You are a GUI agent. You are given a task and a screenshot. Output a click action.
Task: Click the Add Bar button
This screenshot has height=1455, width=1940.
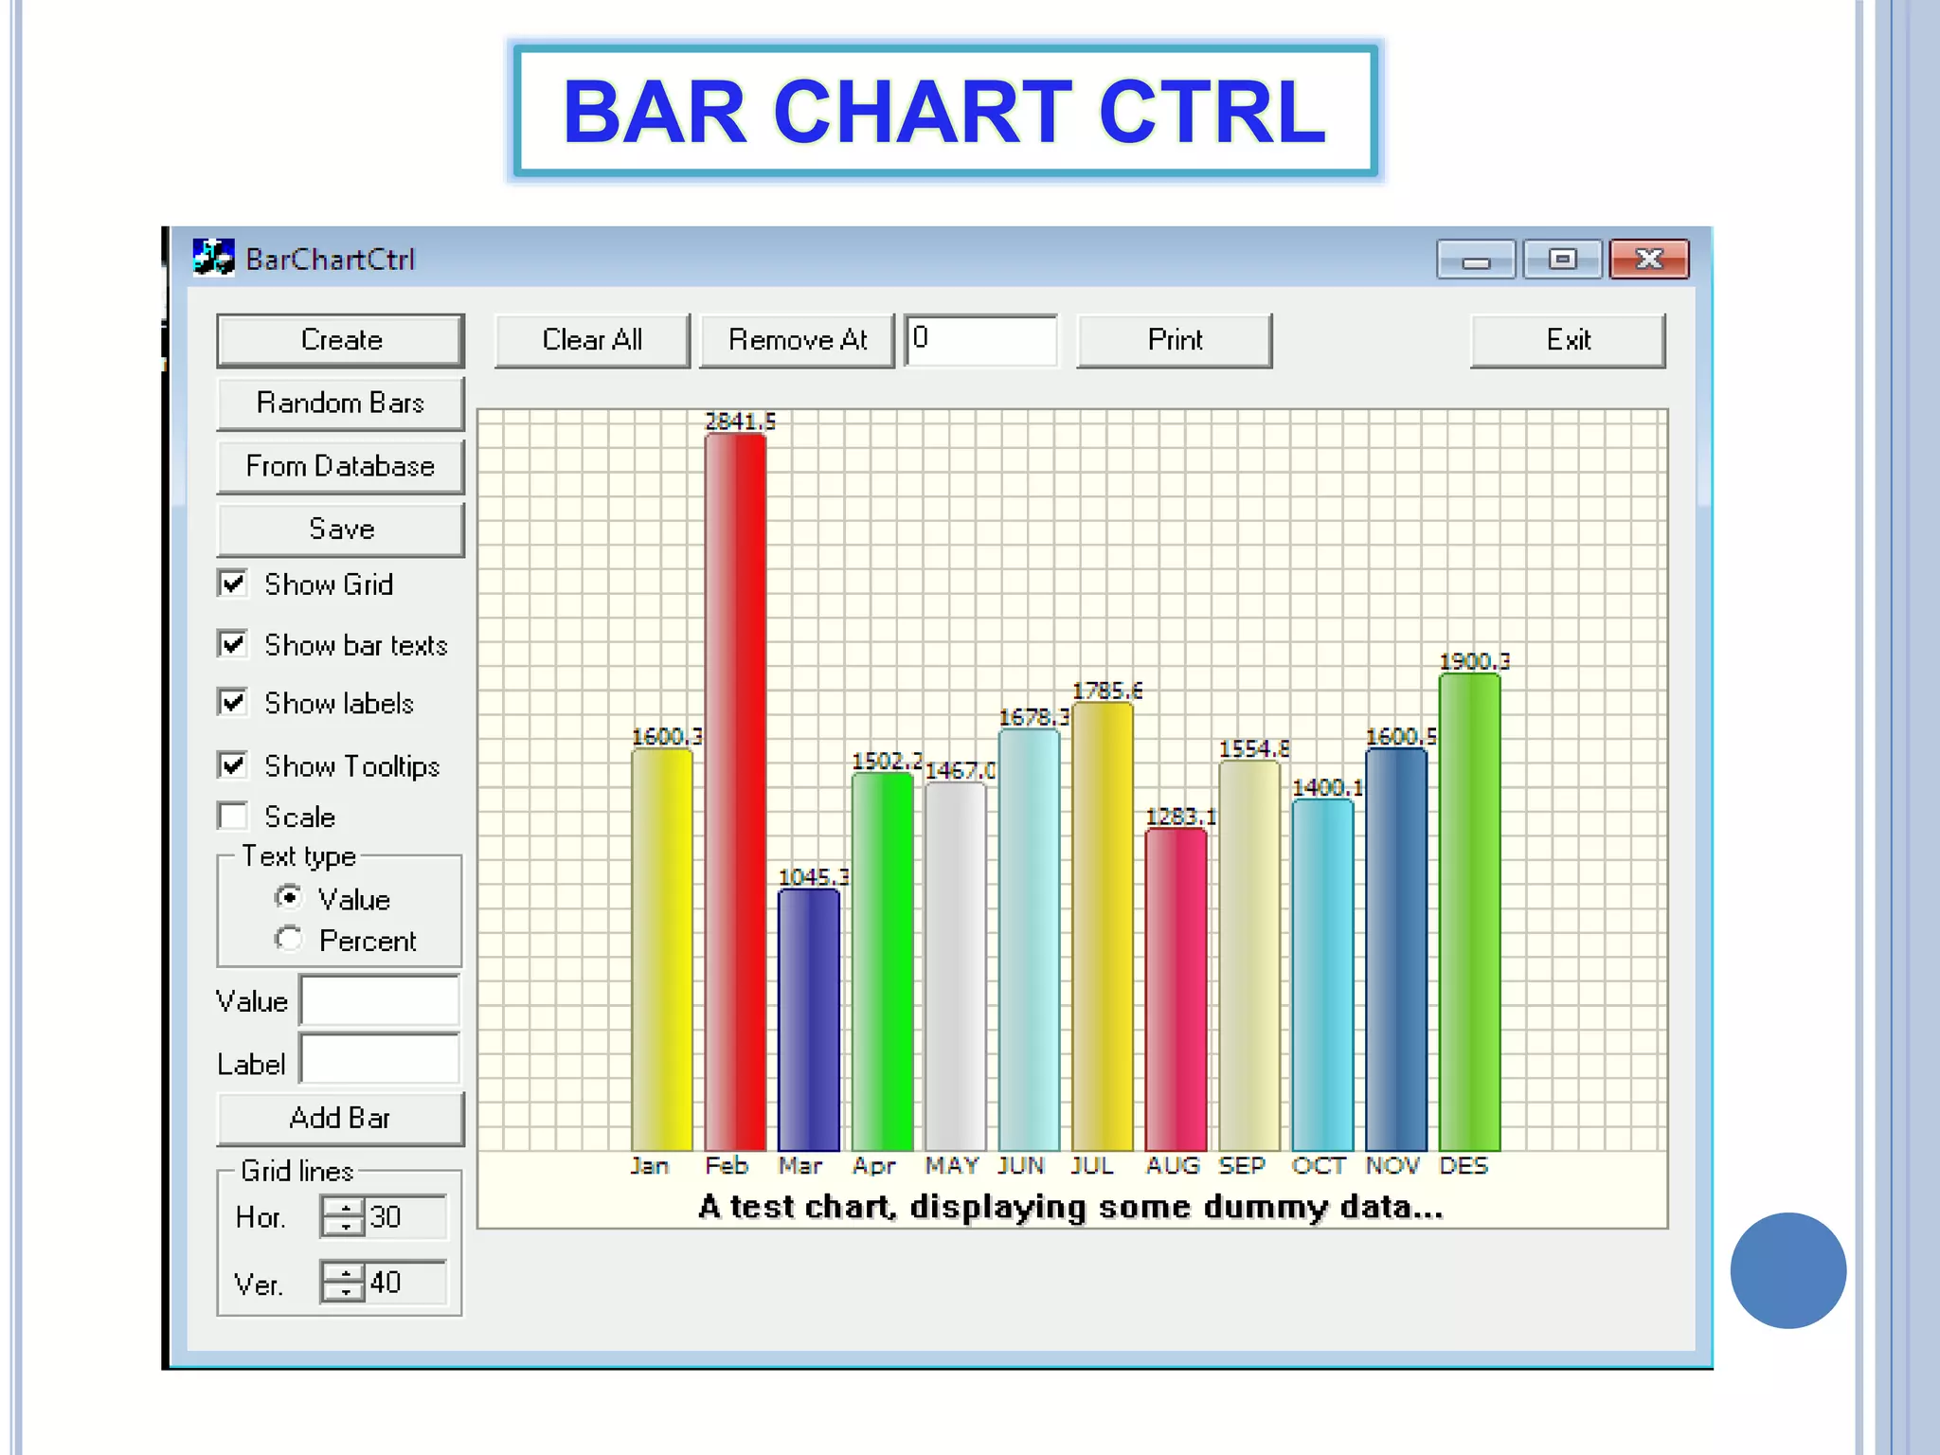340,1119
